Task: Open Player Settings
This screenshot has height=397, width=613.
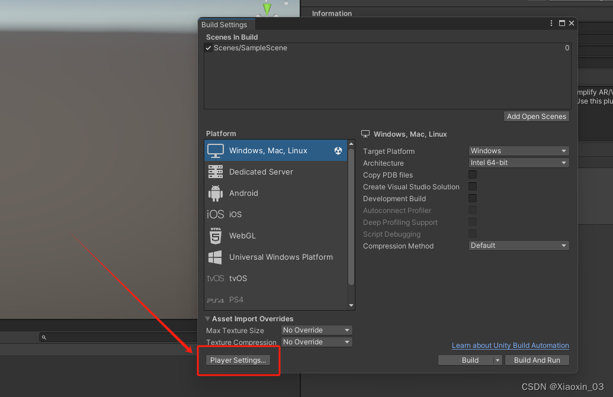Action: tap(238, 360)
